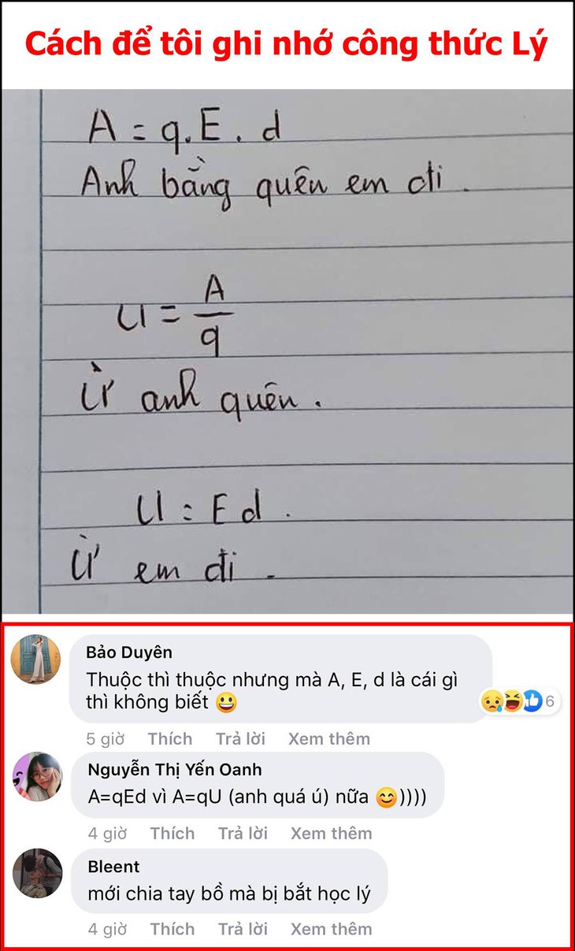575x951 pixels.
Task: Reply to Bleent's comment with Trả lời
Action: pyautogui.click(x=242, y=929)
